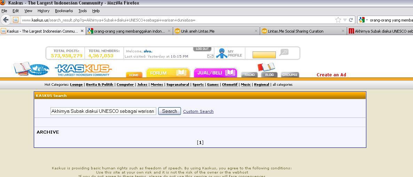This screenshot has width=413, height=177.
Task: Switch to Lintas.Me Social Sharing Curation tab
Action: (x=303, y=31)
